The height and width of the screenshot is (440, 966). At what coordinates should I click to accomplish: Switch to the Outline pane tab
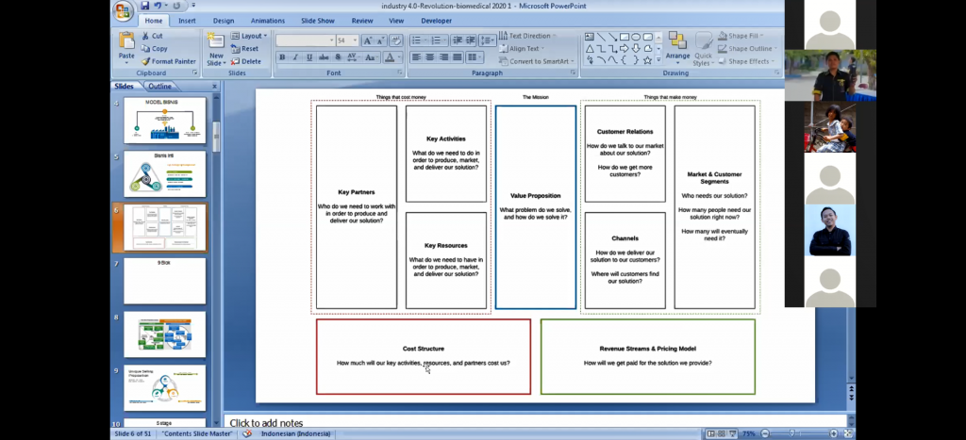(x=160, y=87)
